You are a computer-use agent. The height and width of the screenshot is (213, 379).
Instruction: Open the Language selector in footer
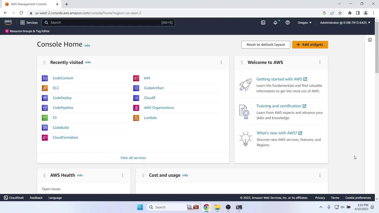[x=55, y=198]
